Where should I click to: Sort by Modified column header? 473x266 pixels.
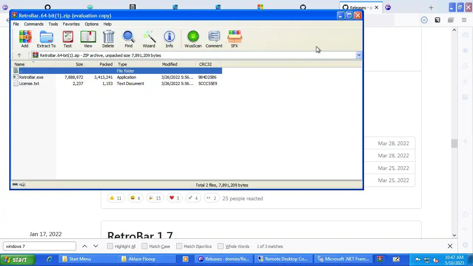[177, 64]
